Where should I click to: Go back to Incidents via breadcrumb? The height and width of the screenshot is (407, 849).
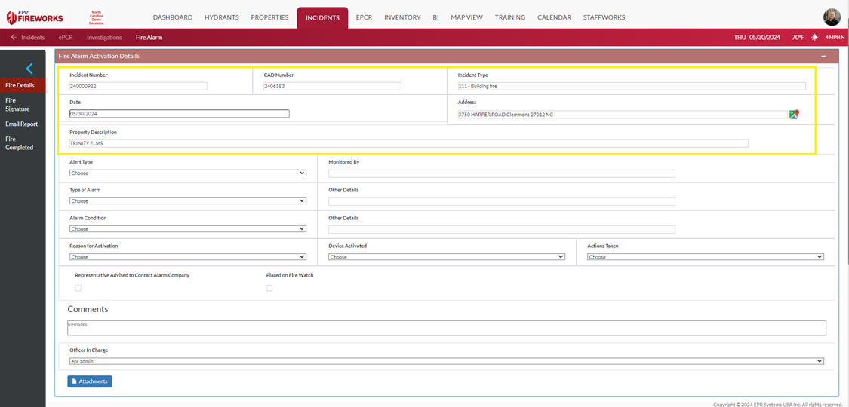coord(28,37)
